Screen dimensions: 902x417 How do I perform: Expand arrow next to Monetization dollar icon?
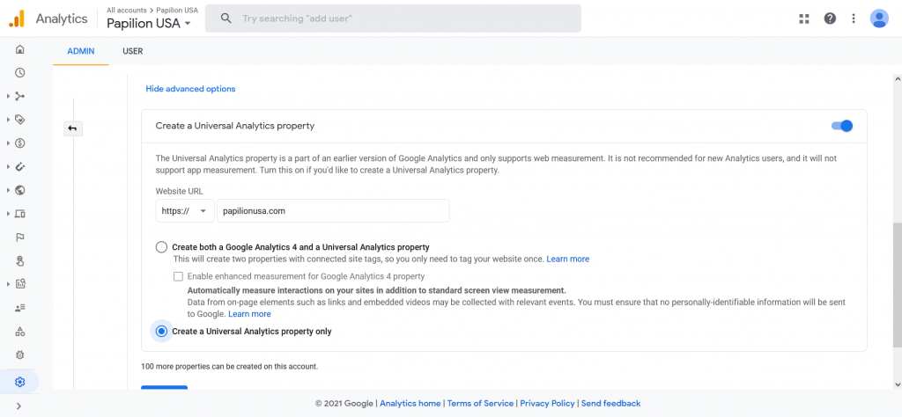(9, 143)
